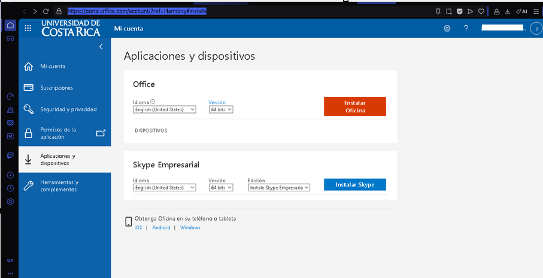The image size is (543, 278).
Task: Click the padlock site-security icon in address bar
Action: 59,11
